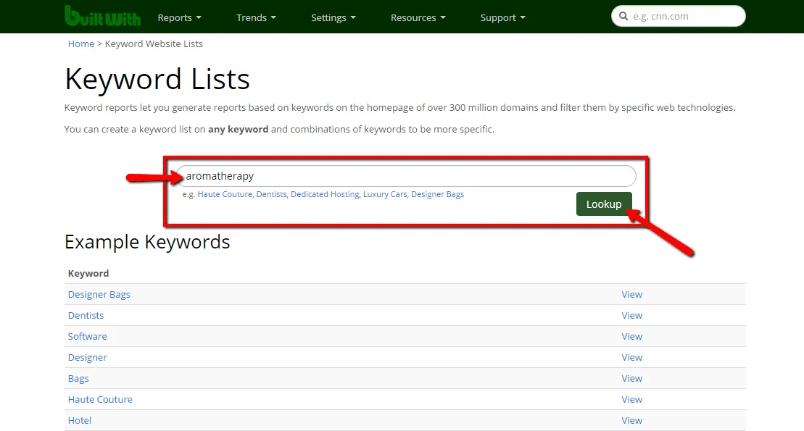Open the Designer Bags keyword in table

[x=99, y=295]
